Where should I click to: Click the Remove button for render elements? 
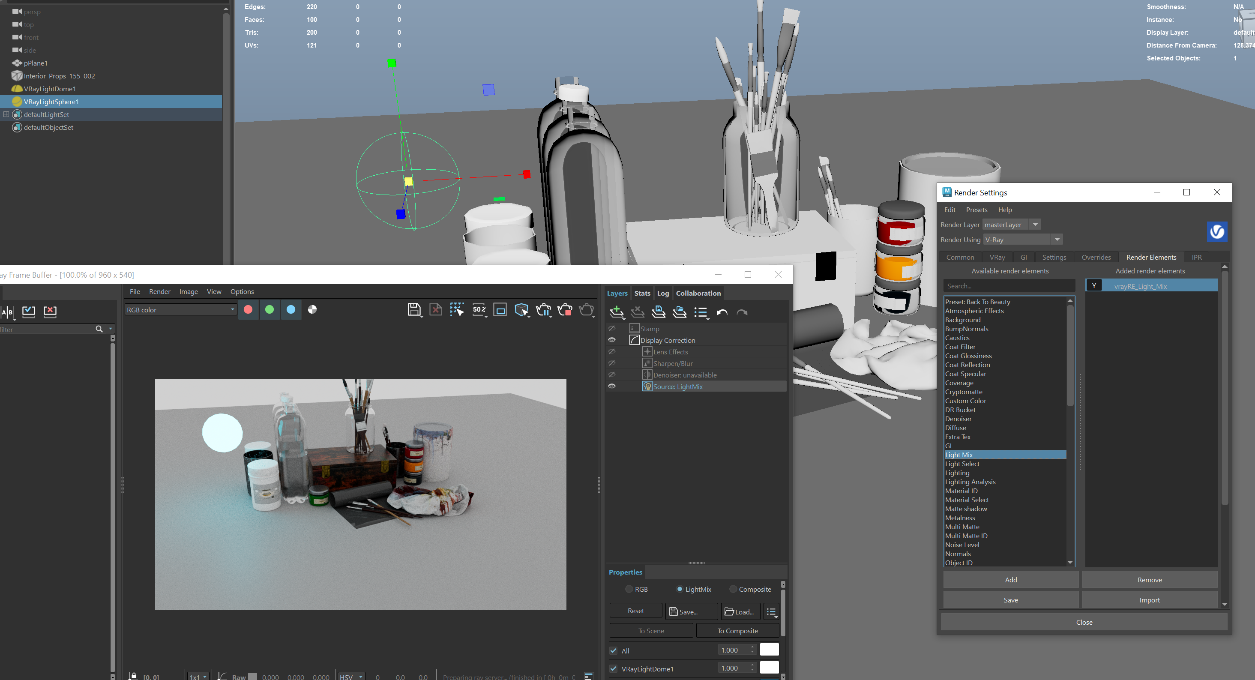(x=1149, y=580)
